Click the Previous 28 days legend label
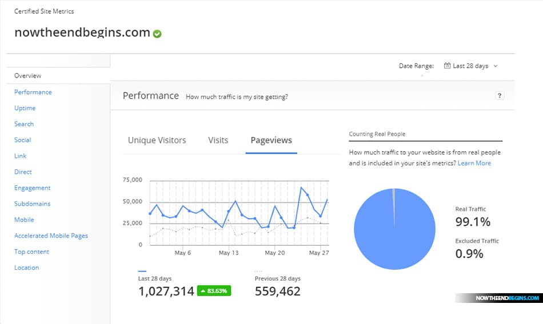Screen dimensions: 543x324 click(x=278, y=278)
